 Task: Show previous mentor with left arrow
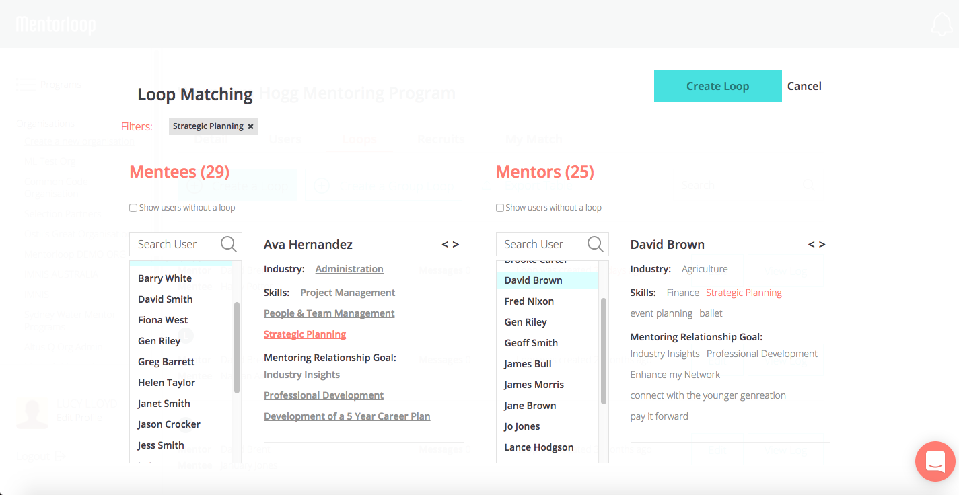812,245
